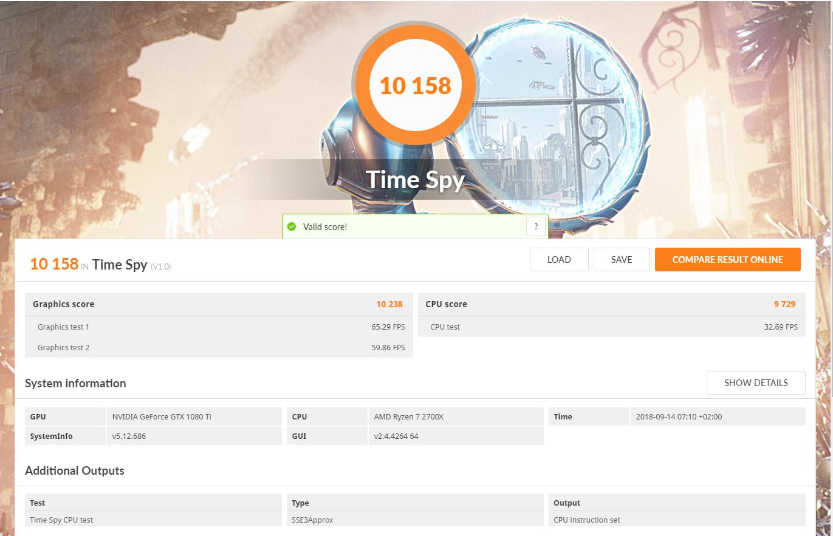This screenshot has height=536, width=833.
Task: Click the 10 158 score in the result header
Action: (54, 264)
